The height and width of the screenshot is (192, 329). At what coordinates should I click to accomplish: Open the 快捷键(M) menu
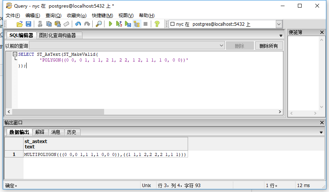103,16
